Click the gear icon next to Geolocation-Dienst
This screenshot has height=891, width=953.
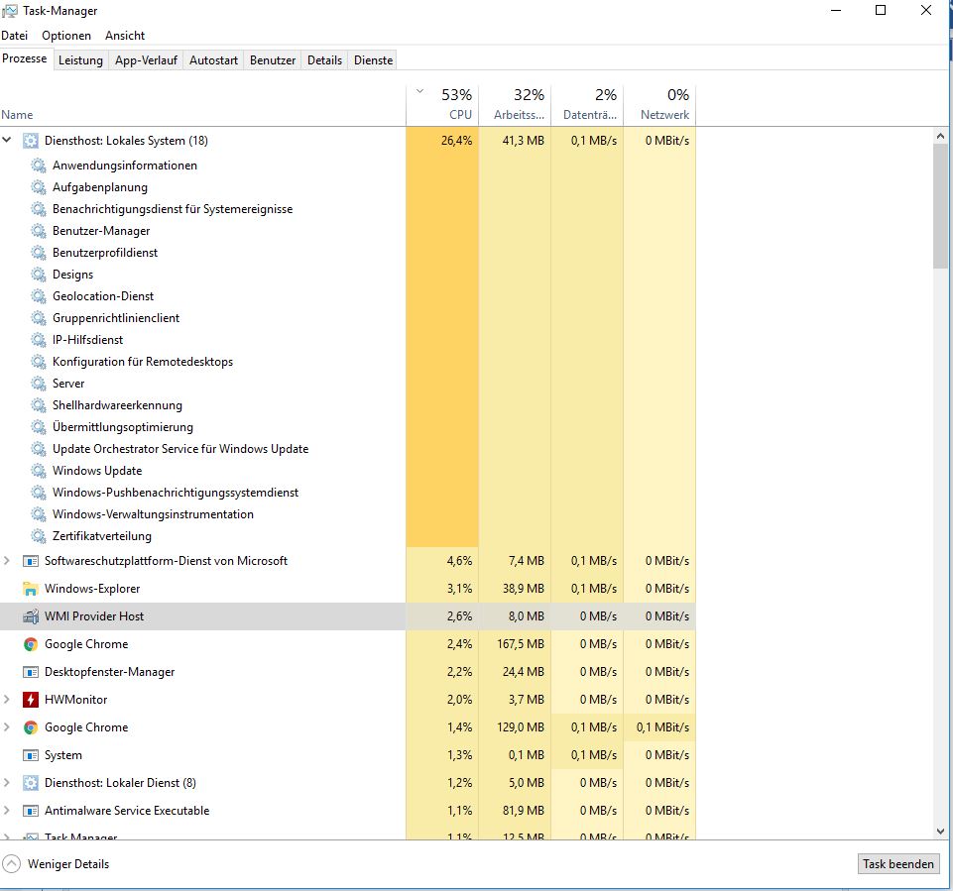pos(39,296)
